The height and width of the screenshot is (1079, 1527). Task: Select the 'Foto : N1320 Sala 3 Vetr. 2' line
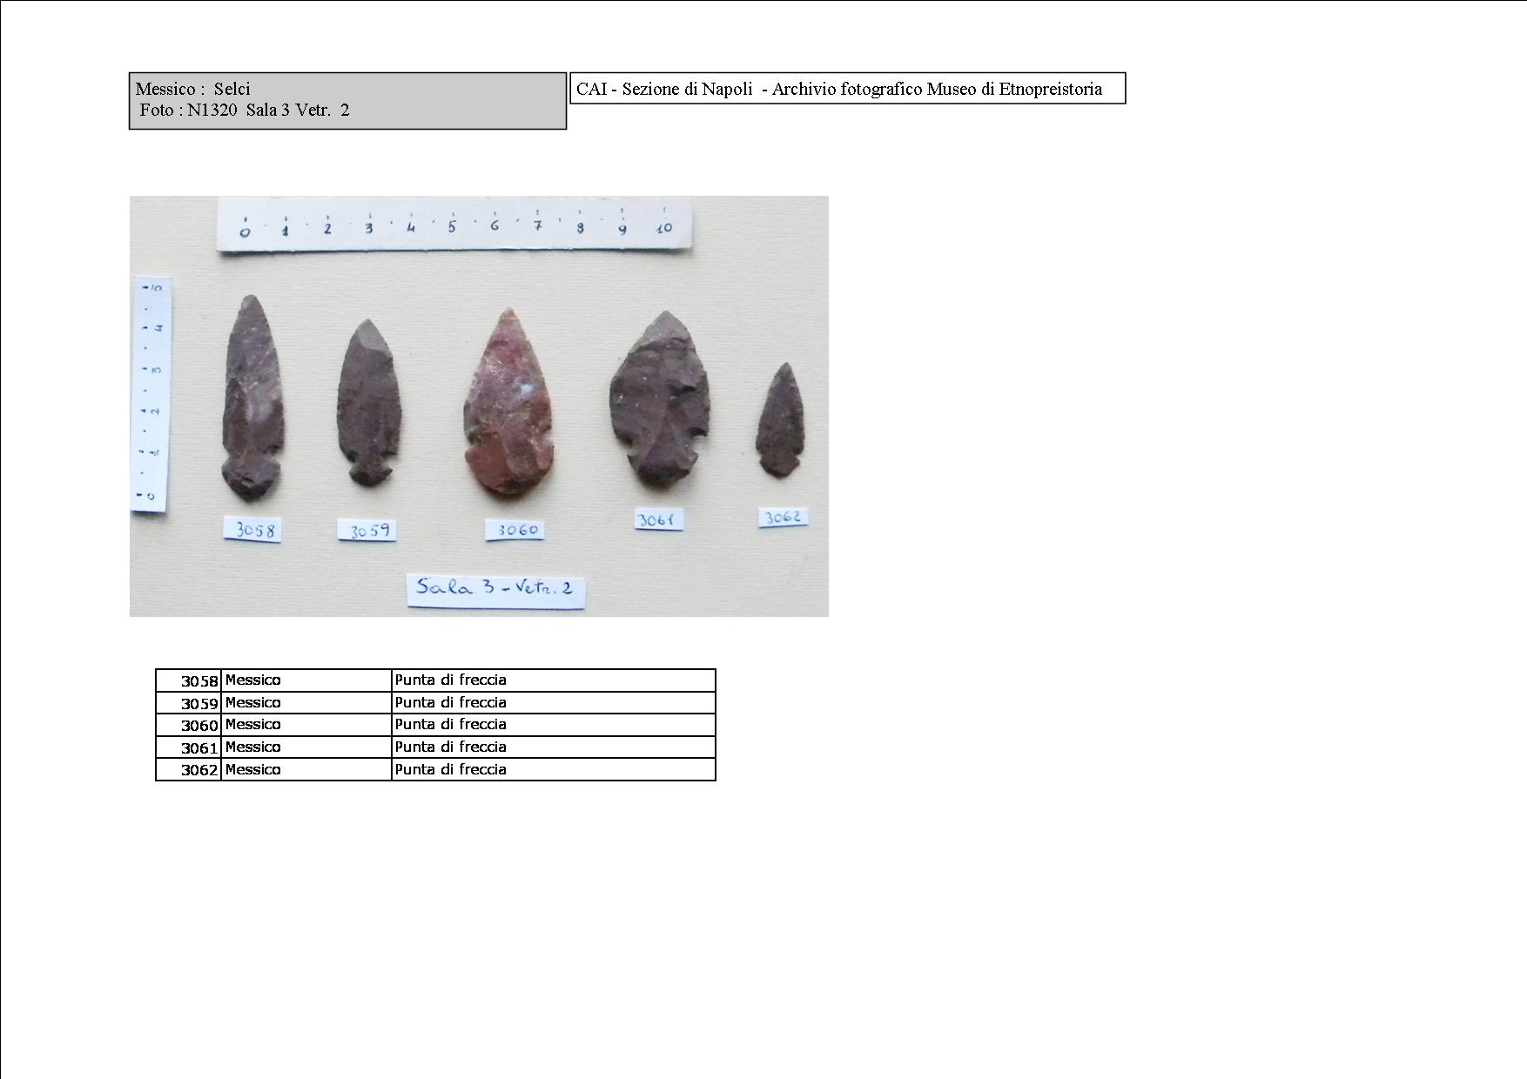point(244,110)
